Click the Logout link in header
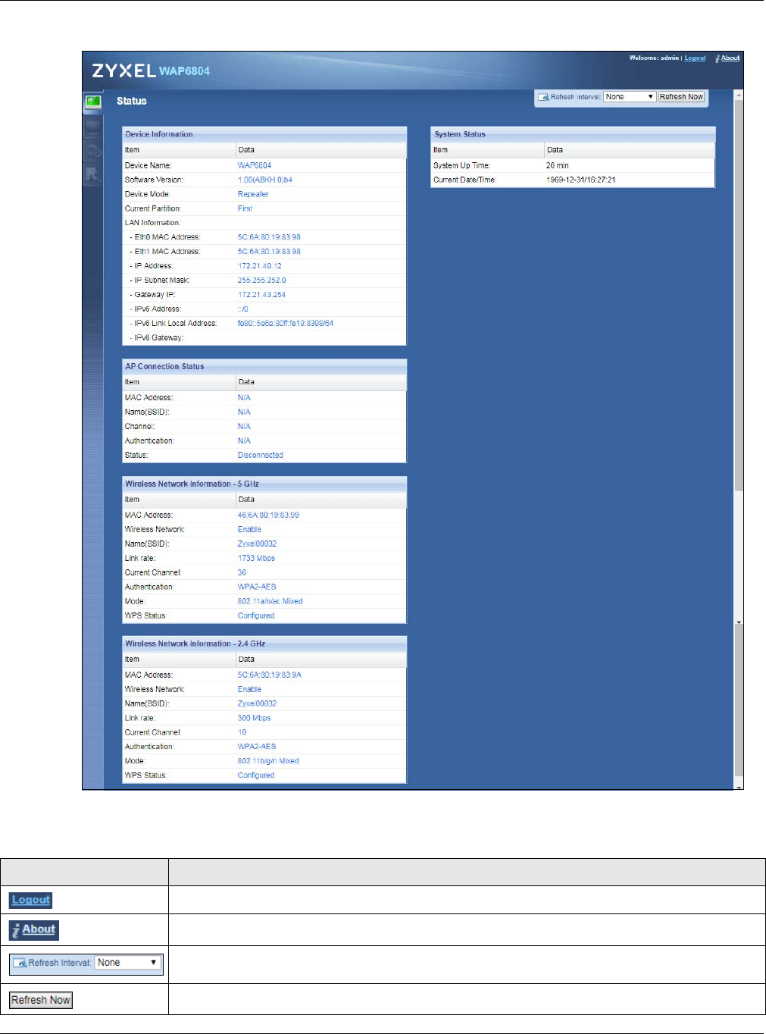 (695, 58)
